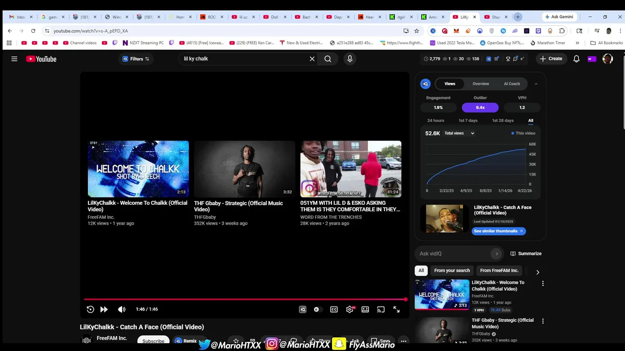Go back in browser history
The image size is (625, 351).
[10, 31]
